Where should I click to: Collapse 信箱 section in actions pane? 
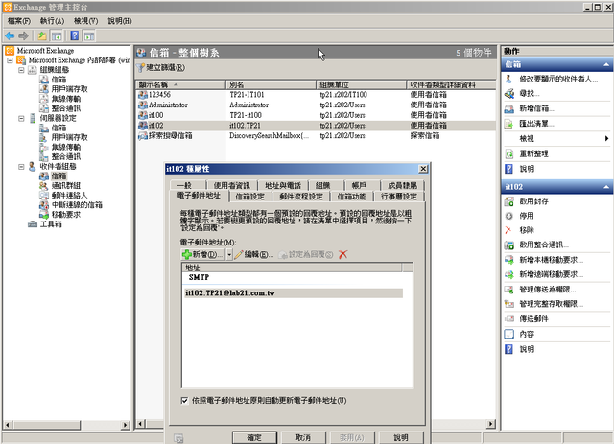606,64
